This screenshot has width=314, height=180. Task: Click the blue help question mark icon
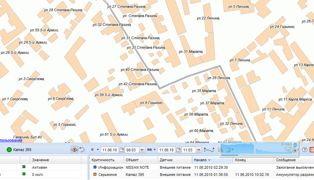pos(304,150)
